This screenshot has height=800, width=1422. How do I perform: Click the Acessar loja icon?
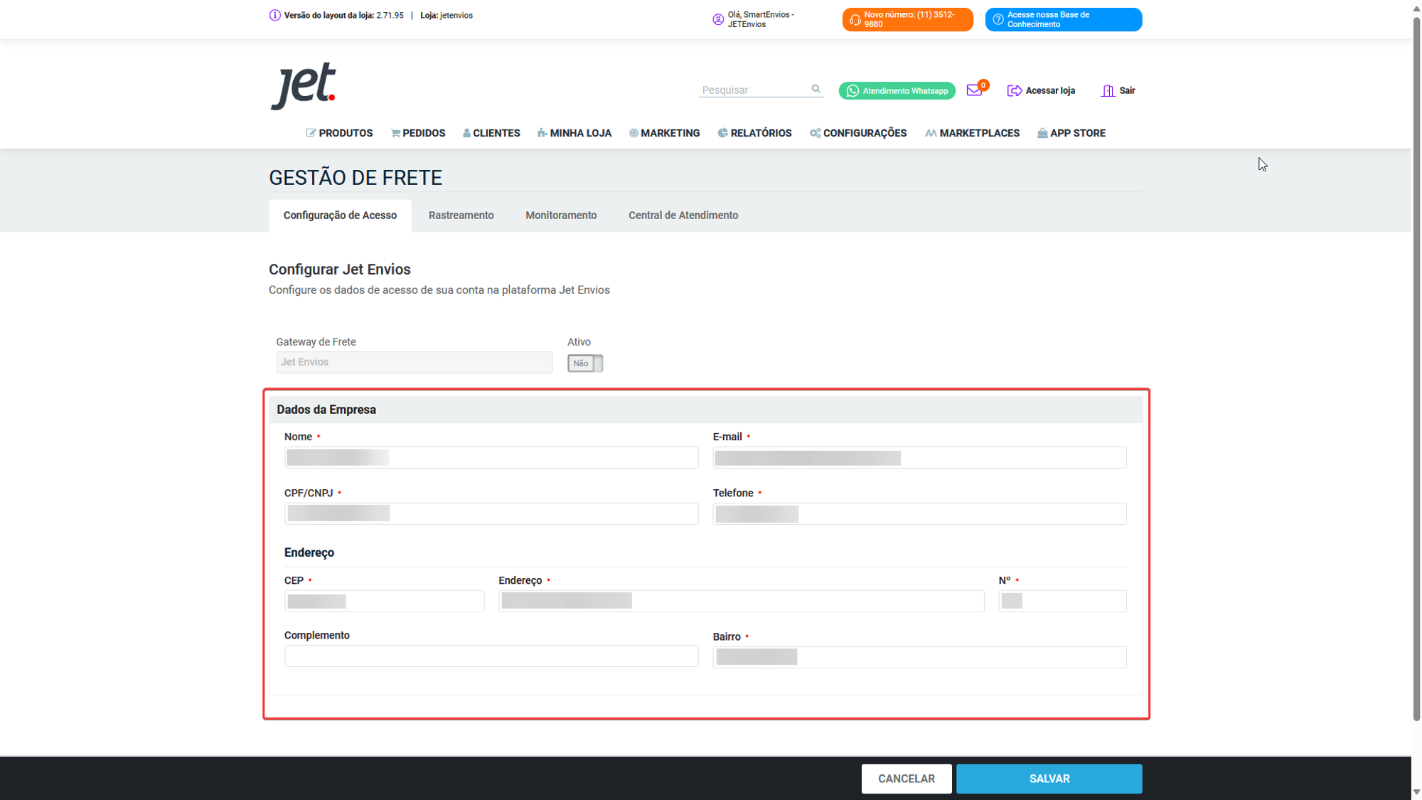[x=1014, y=90]
